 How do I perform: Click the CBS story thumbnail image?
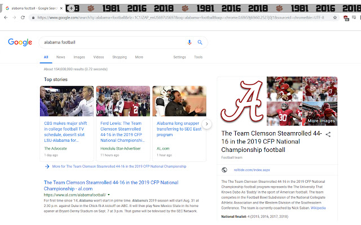(67, 101)
